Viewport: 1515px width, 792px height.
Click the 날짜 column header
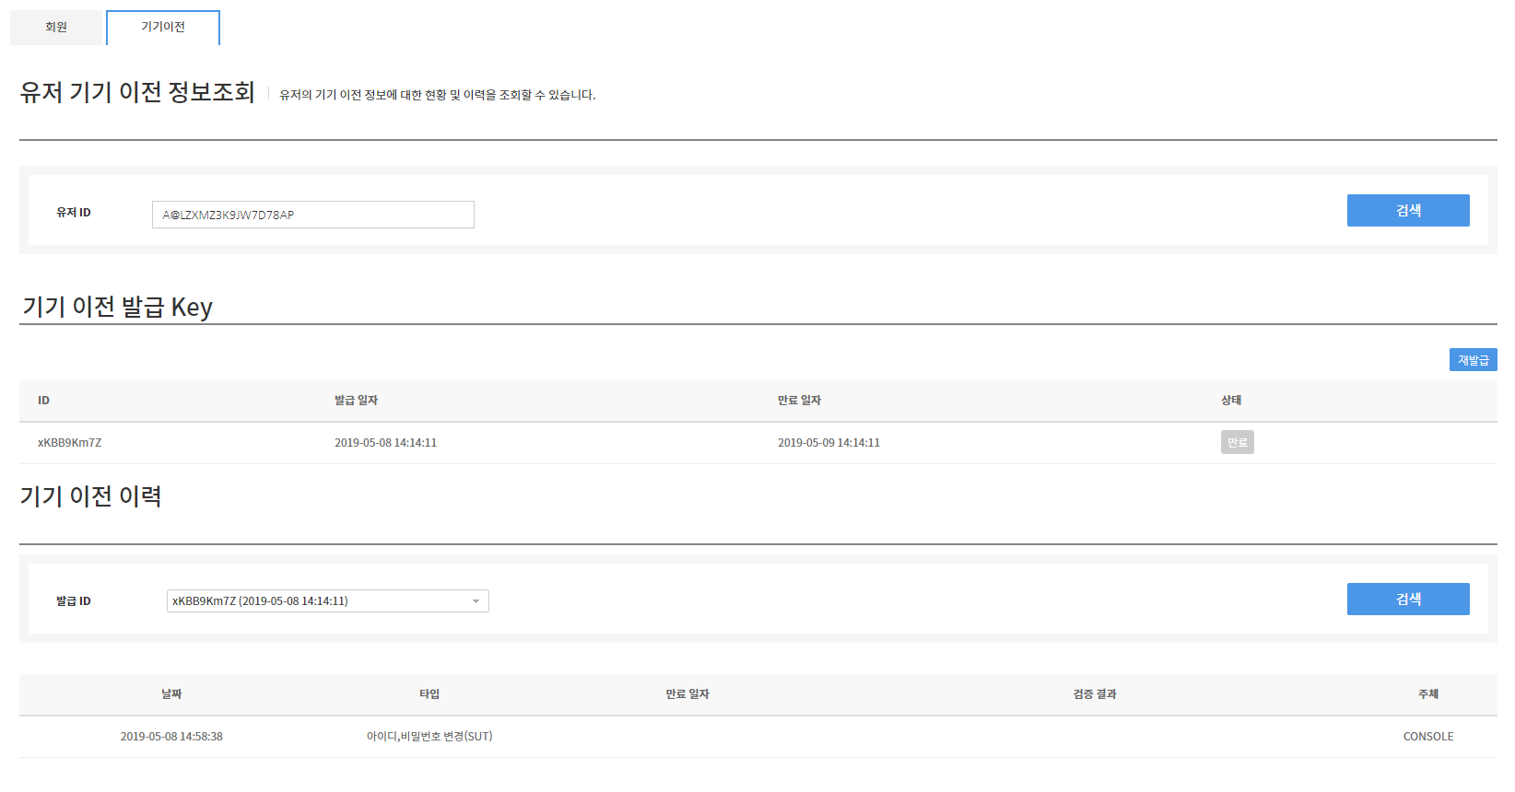(x=171, y=694)
